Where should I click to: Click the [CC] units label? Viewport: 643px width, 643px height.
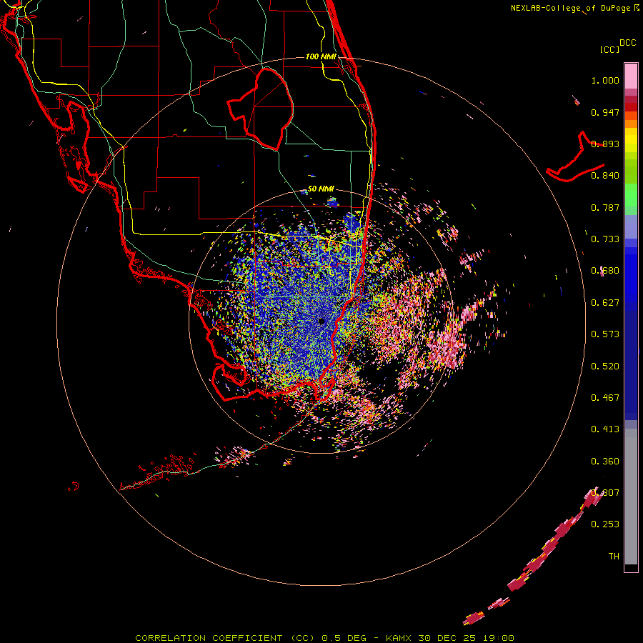pos(609,49)
